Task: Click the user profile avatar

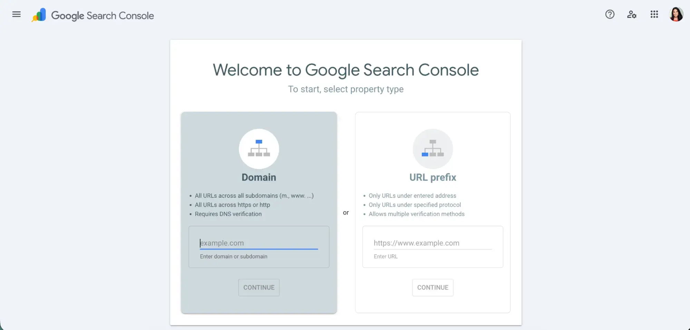Action: point(676,14)
